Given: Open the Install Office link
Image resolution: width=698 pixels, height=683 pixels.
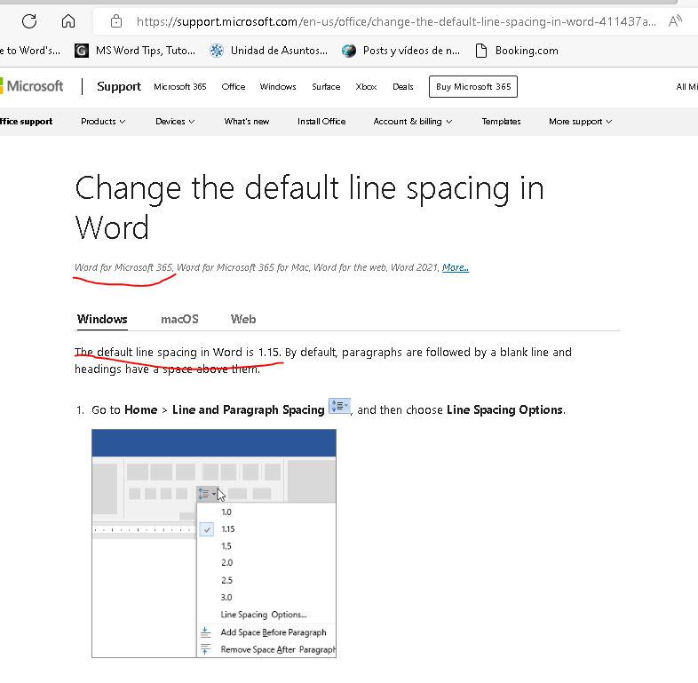Looking at the screenshot, I should click(x=321, y=122).
